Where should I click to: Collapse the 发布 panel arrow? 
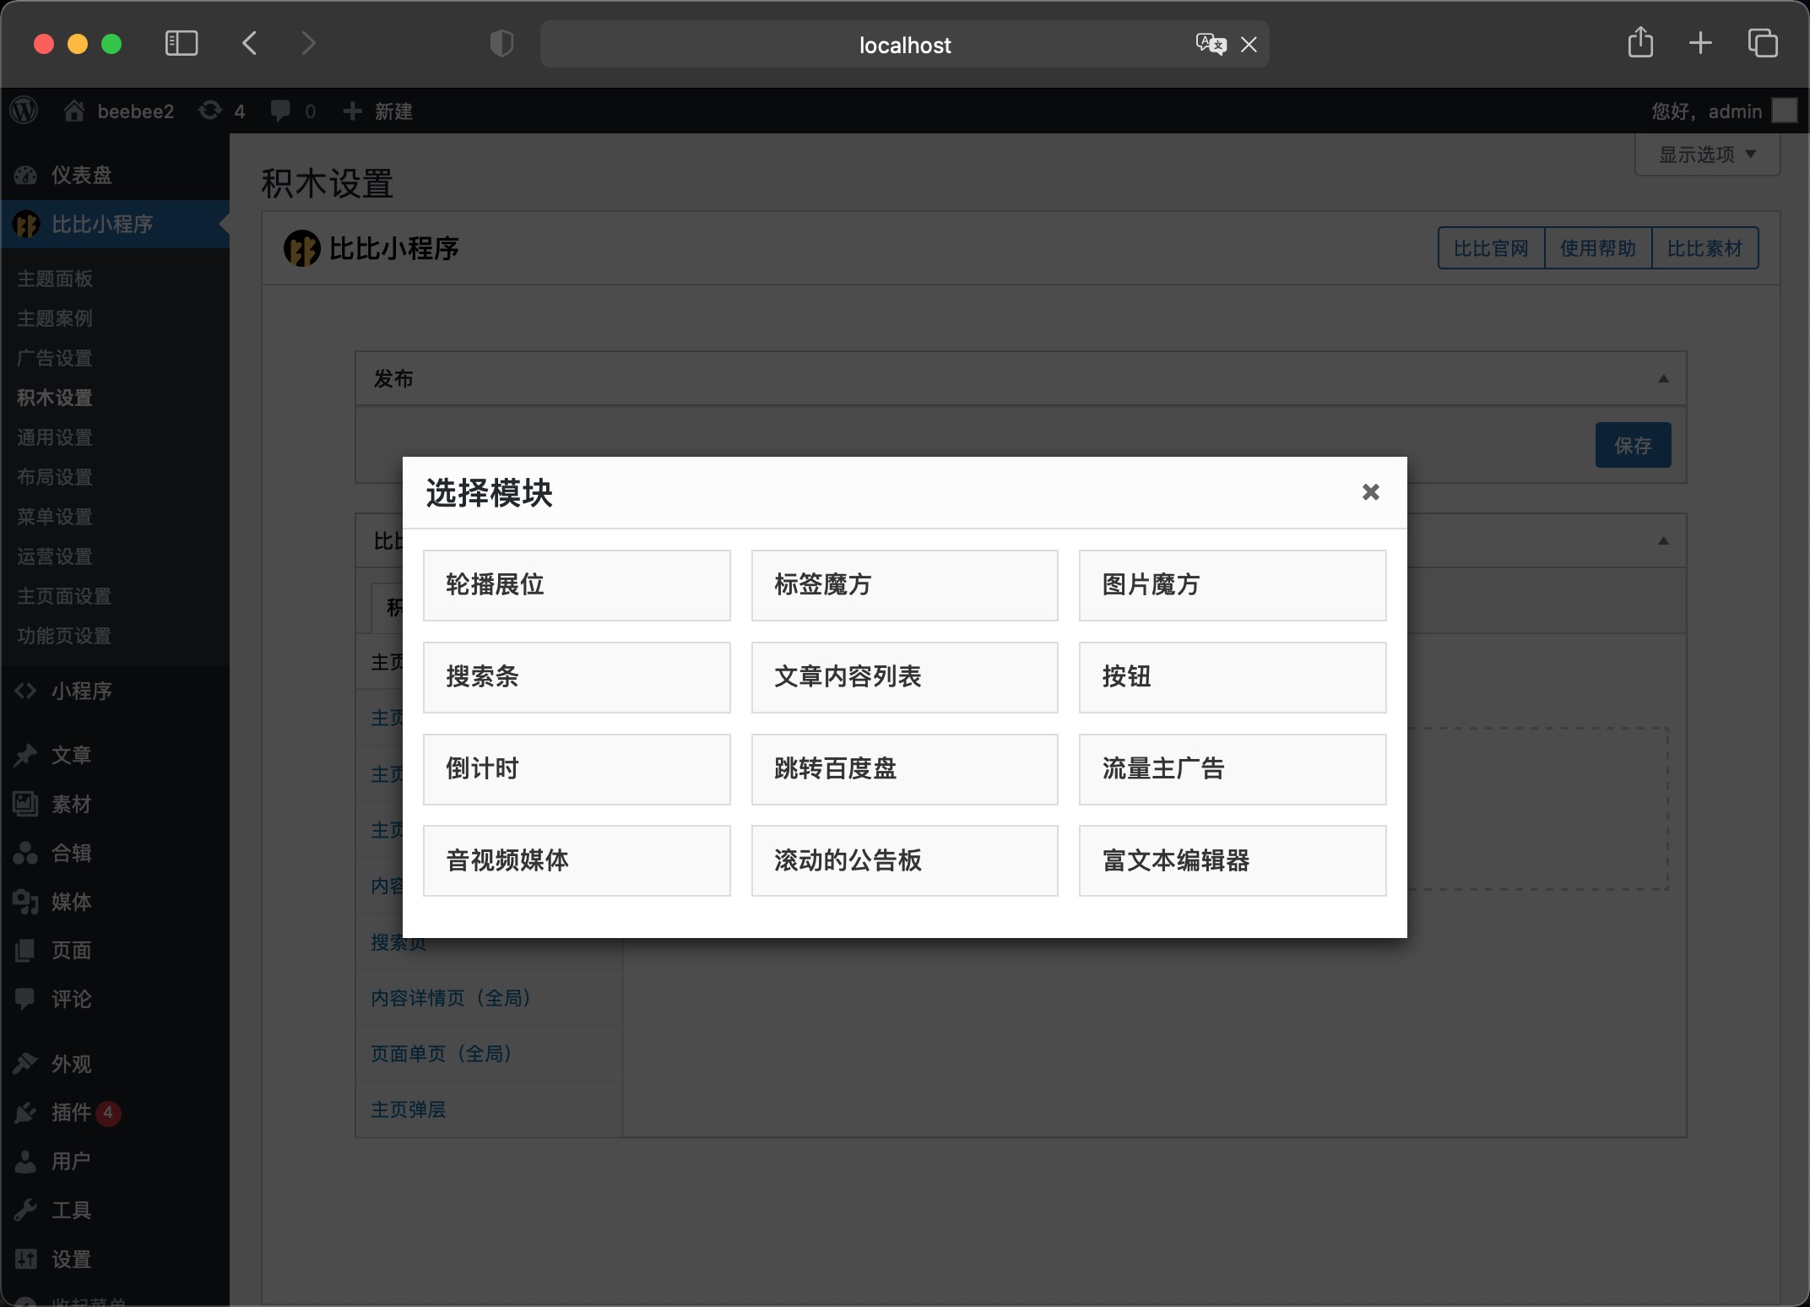[1663, 378]
